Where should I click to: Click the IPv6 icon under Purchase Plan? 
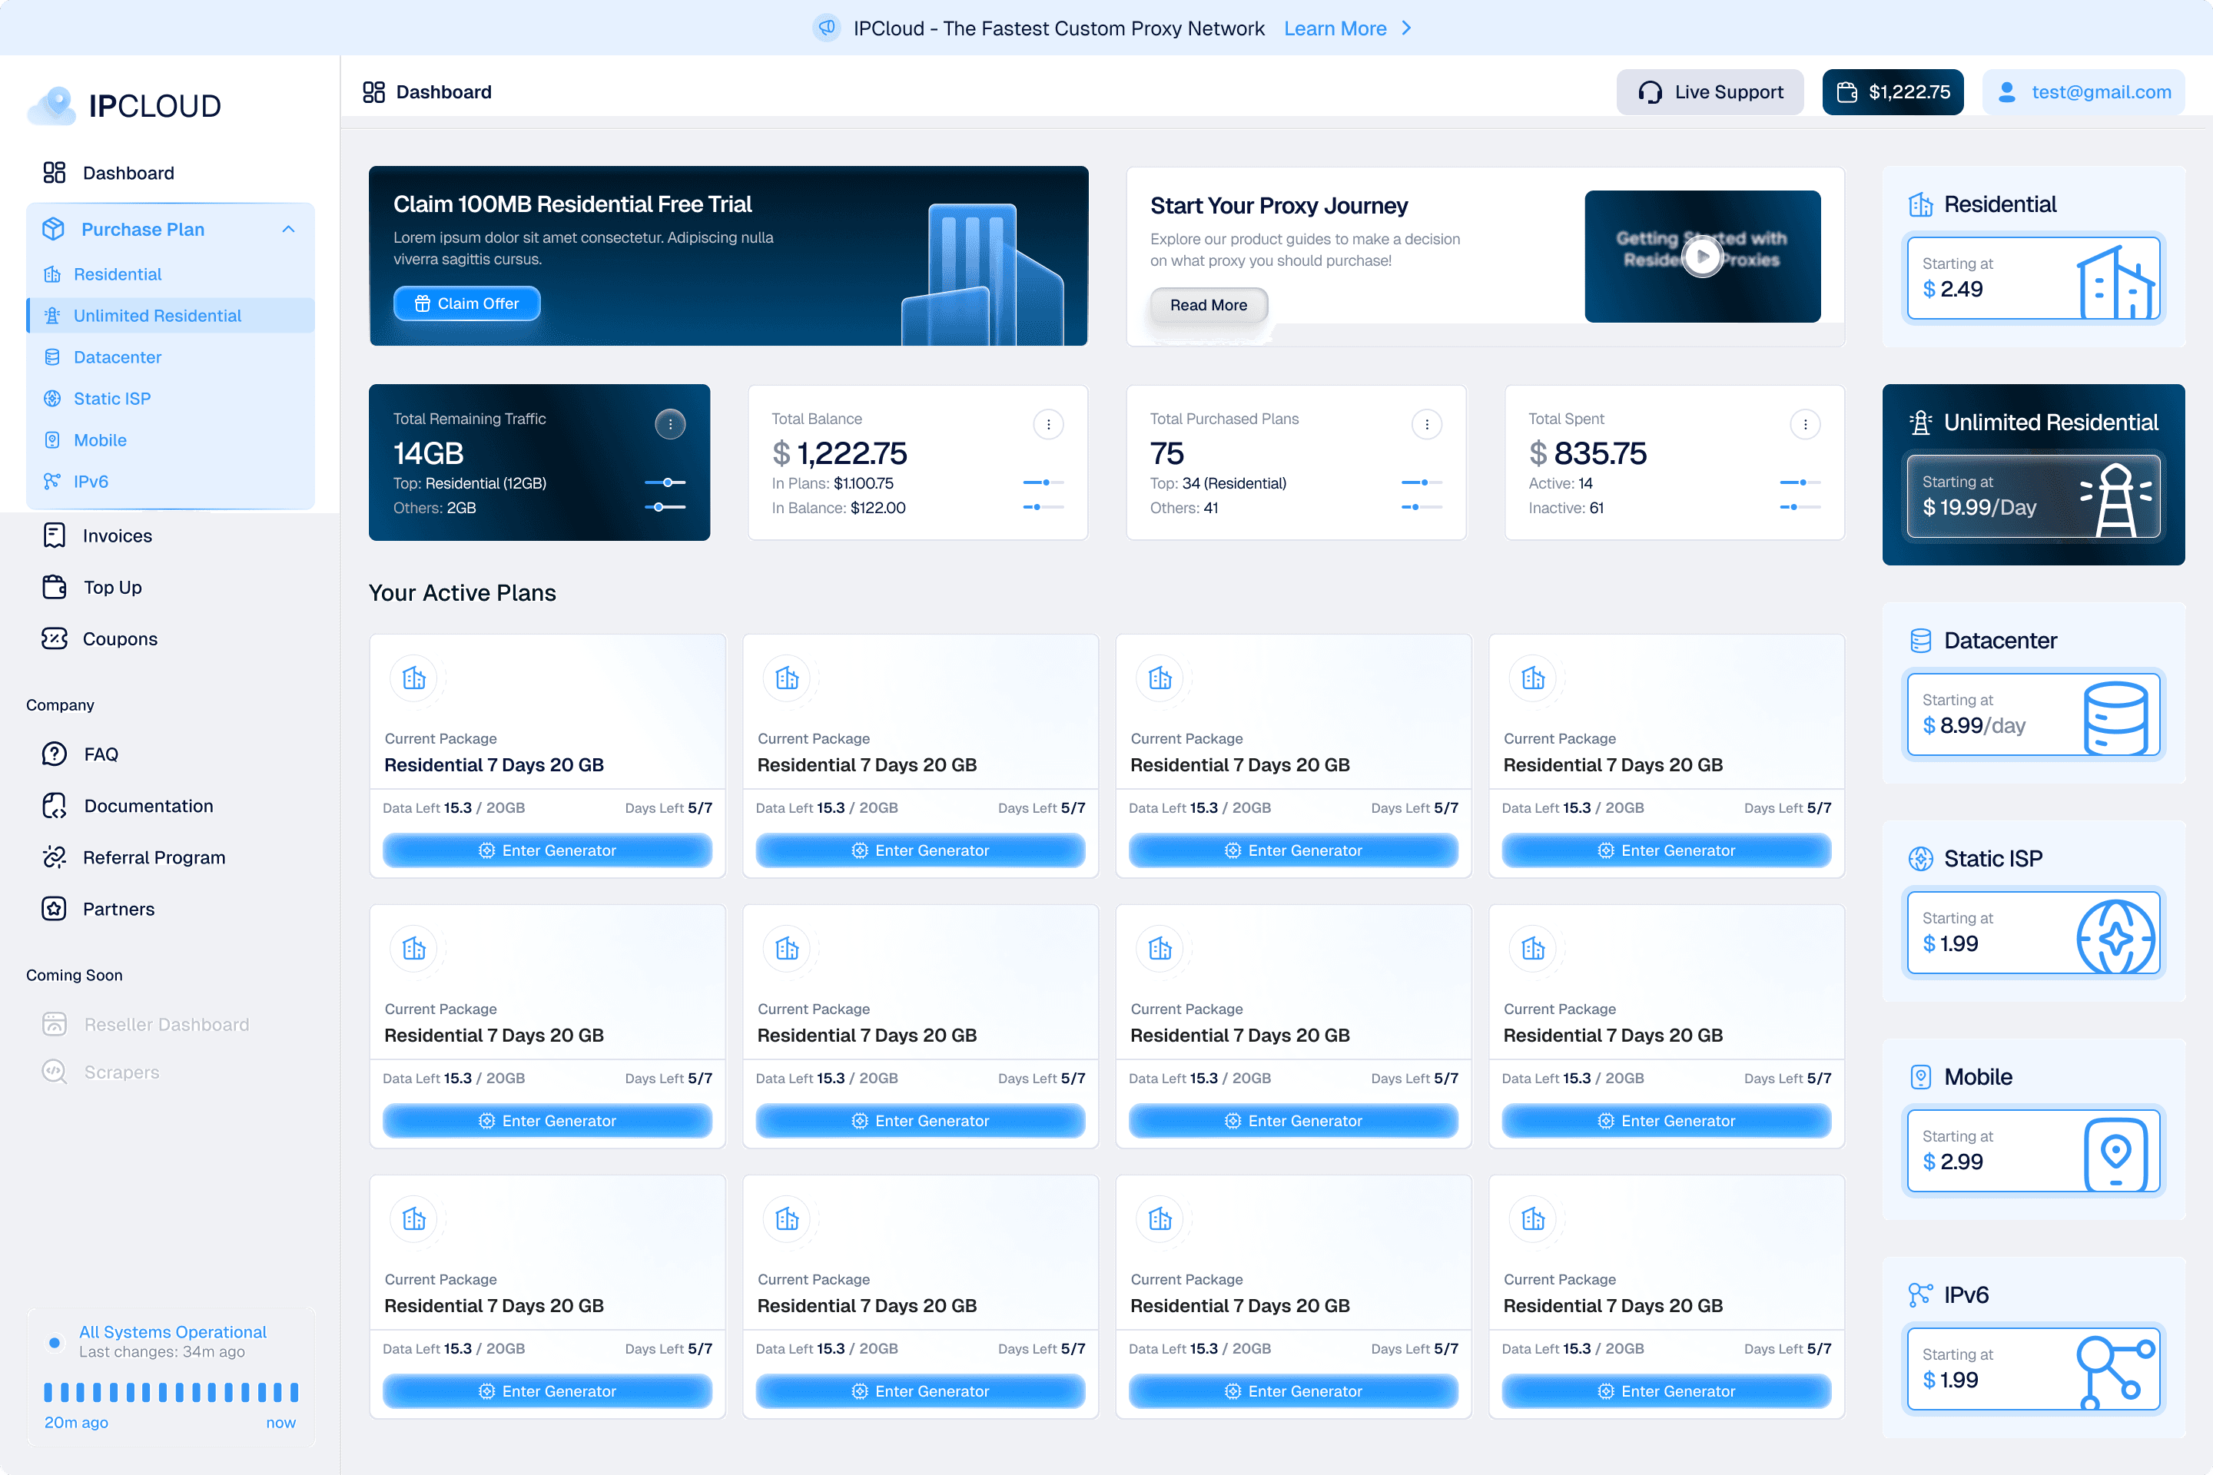(x=53, y=481)
